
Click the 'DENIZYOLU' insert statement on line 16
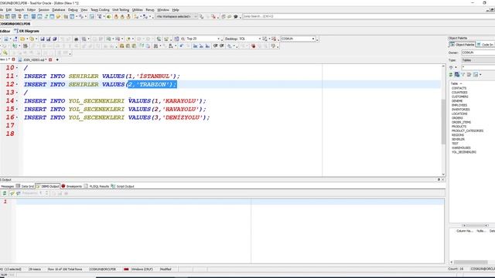coord(117,117)
